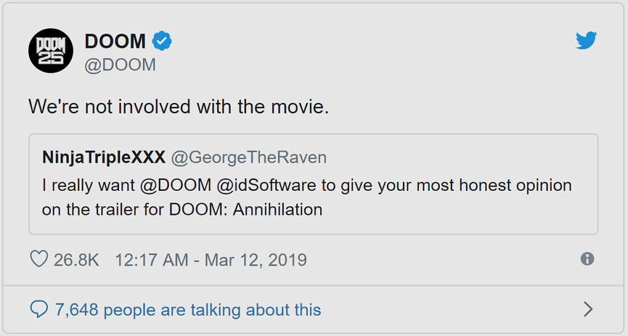Screen dimensions: 628x336
Task: Open NinjaTripleXXX's profile from the quoted tweet
Action: click(104, 157)
